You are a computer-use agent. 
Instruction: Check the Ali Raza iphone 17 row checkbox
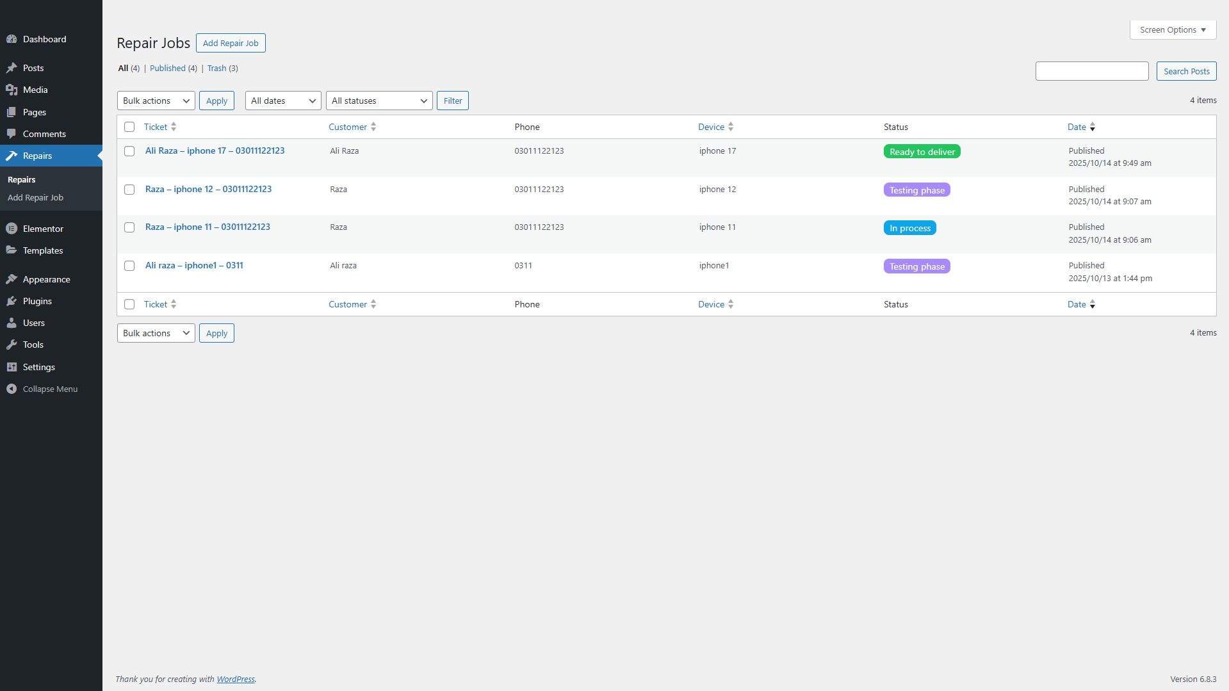129,151
